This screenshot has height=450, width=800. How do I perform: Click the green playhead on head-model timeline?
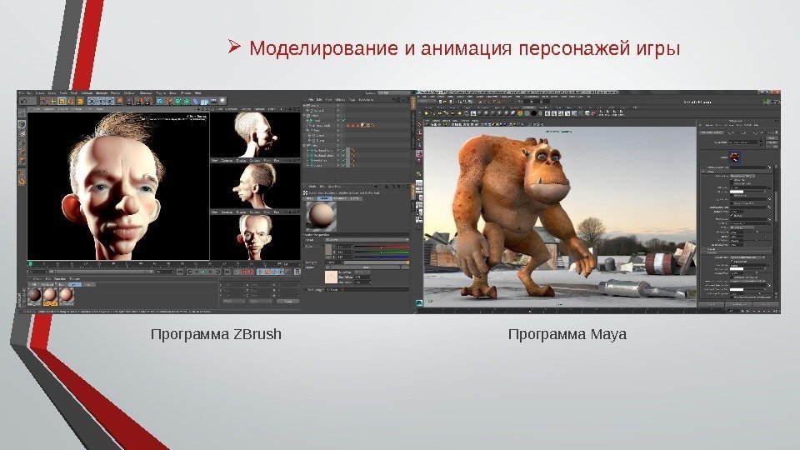pos(31,264)
